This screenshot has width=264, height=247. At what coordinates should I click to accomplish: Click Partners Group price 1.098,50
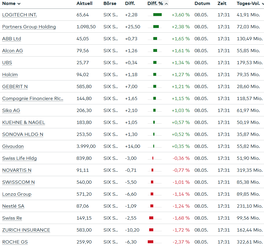point(86,27)
